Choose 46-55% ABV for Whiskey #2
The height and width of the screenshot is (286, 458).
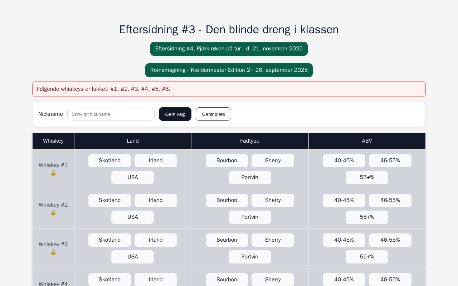point(390,200)
